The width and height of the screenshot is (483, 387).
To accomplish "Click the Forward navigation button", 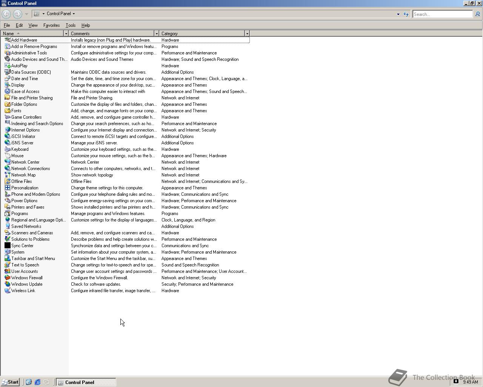I will [17, 14].
